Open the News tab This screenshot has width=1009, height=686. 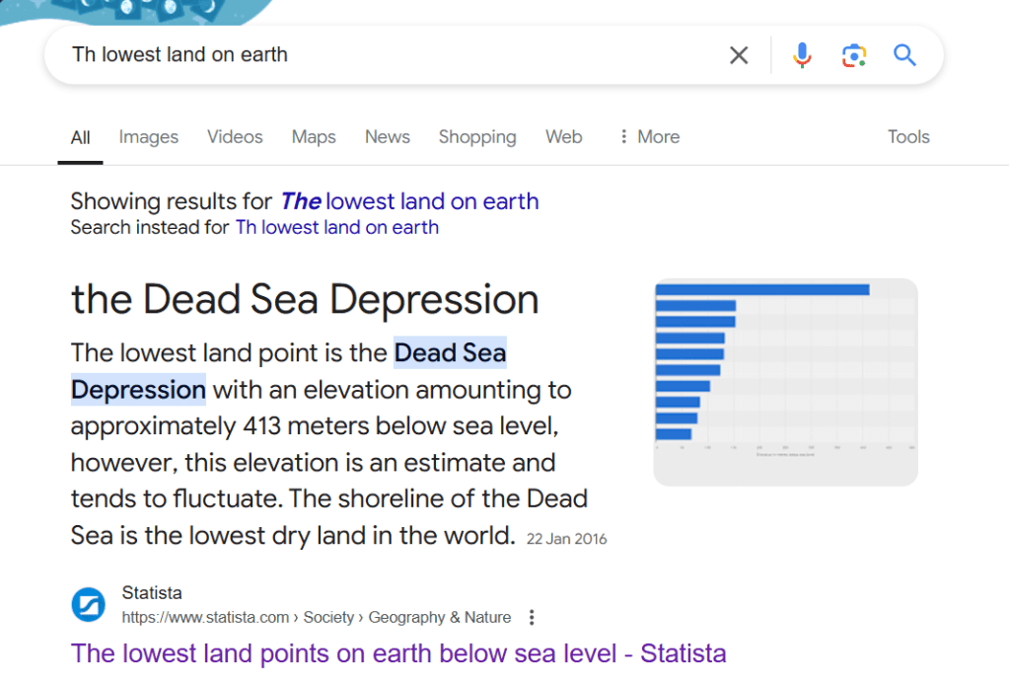click(387, 137)
